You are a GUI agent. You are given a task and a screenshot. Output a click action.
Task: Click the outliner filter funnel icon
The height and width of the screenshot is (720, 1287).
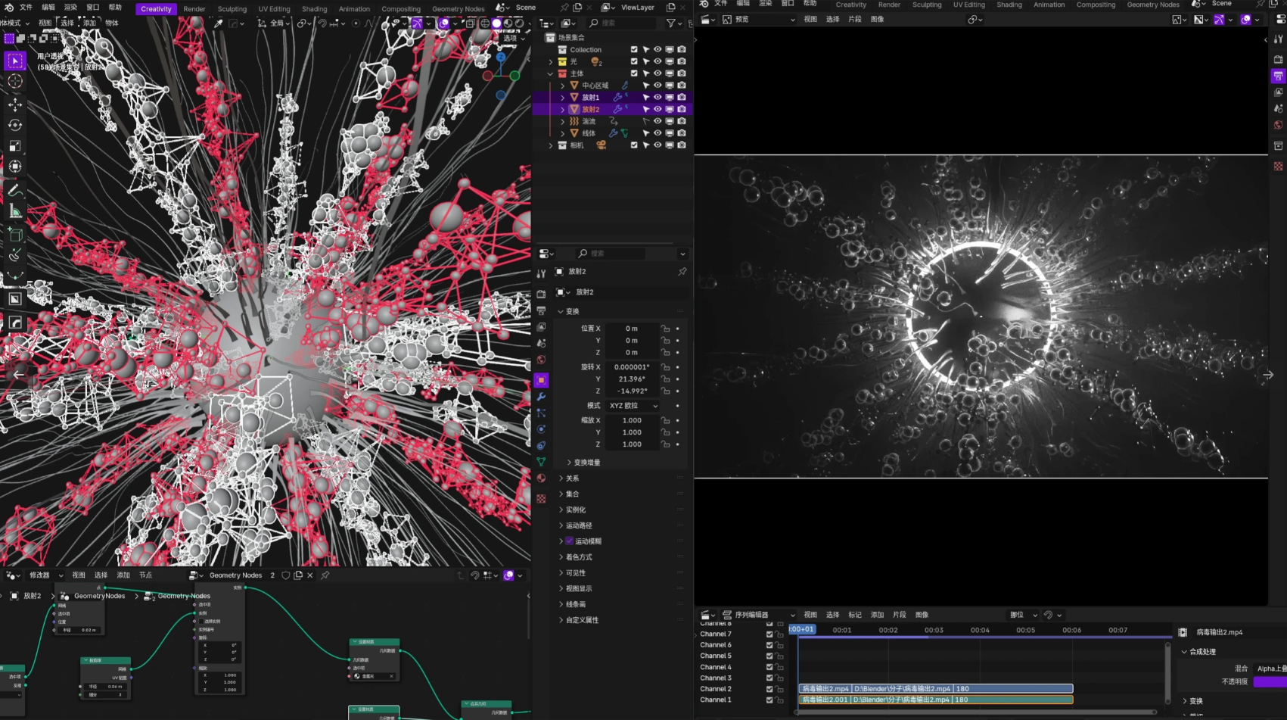coord(671,23)
